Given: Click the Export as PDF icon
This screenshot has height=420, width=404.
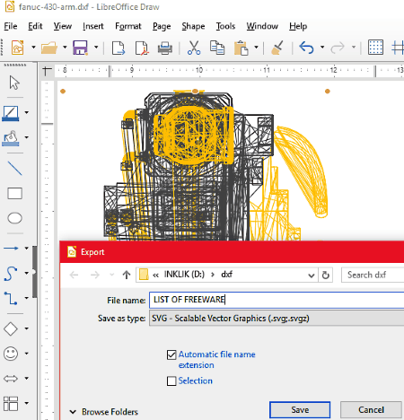Looking at the screenshot, I should coord(142,48).
